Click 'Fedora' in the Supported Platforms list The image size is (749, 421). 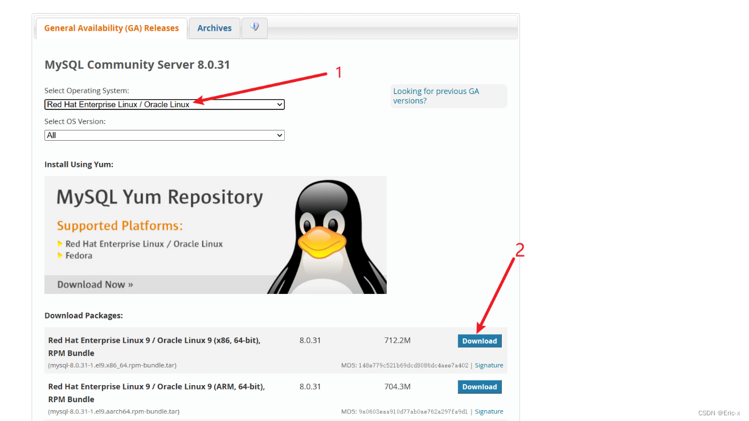(x=79, y=255)
